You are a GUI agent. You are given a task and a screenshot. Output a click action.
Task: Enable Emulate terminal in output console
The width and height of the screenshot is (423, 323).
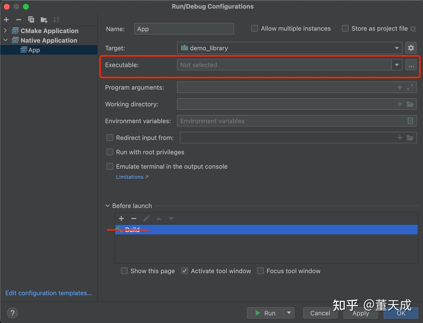pos(110,166)
